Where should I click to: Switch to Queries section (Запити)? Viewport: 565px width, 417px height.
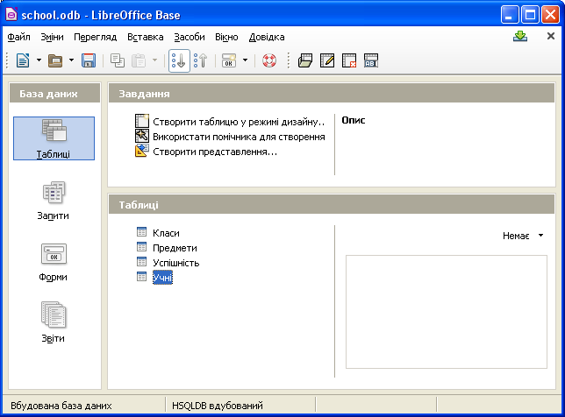pos(54,201)
